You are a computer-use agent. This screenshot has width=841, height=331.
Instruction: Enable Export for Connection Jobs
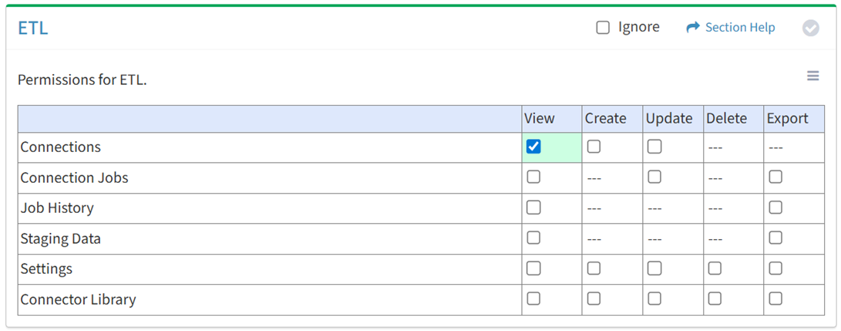point(775,177)
